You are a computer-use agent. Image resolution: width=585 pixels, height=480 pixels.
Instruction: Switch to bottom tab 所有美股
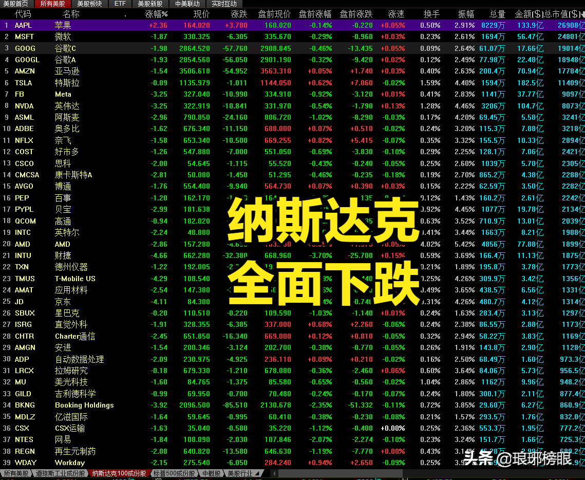pos(16,473)
